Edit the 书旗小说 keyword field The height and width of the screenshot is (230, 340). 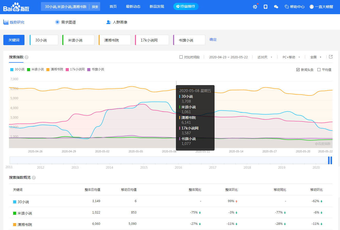[189, 40]
